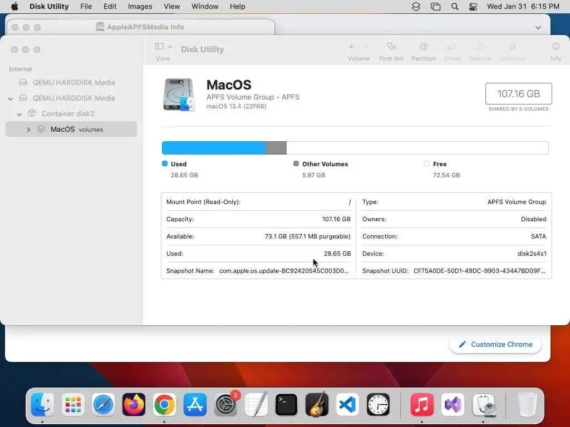
Task: Select Container disk2 in the sidebar
Action: pyautogui.click(x=71, y=113)
